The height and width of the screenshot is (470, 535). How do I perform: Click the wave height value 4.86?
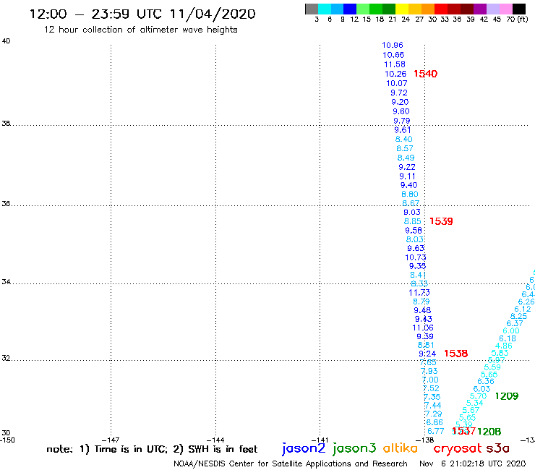pos(504,346)
